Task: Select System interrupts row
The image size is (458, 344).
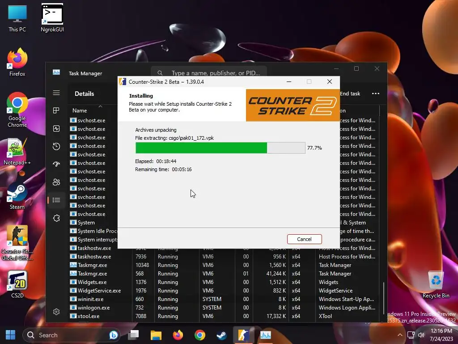Action: click(93, 240)
